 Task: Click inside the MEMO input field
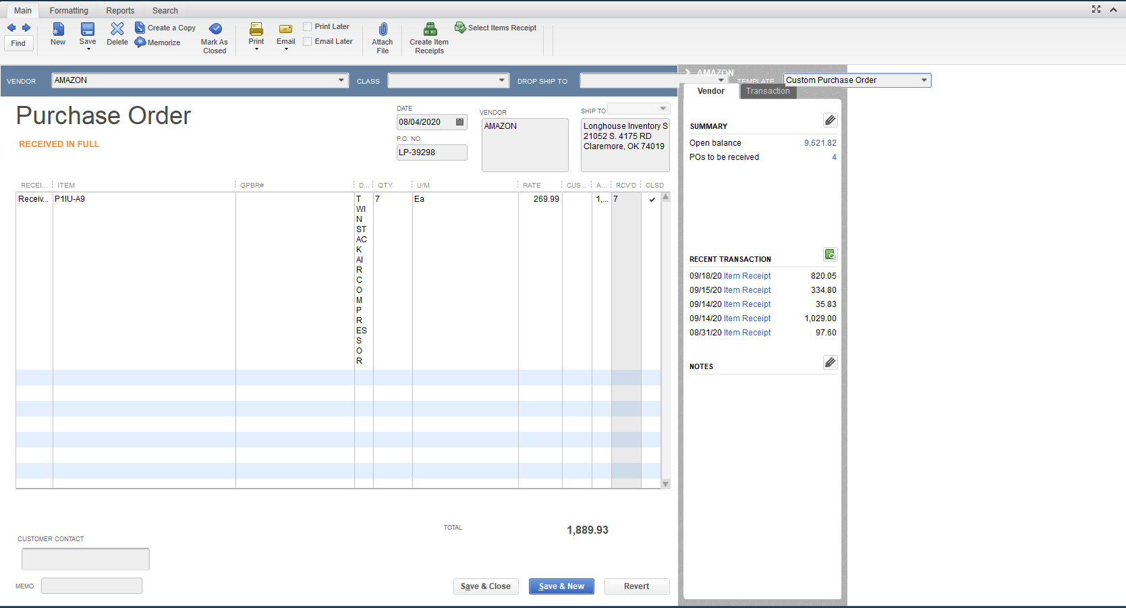pyautogui.click(x=91, y=585)
